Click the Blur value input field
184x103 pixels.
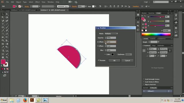coord(111,50)
